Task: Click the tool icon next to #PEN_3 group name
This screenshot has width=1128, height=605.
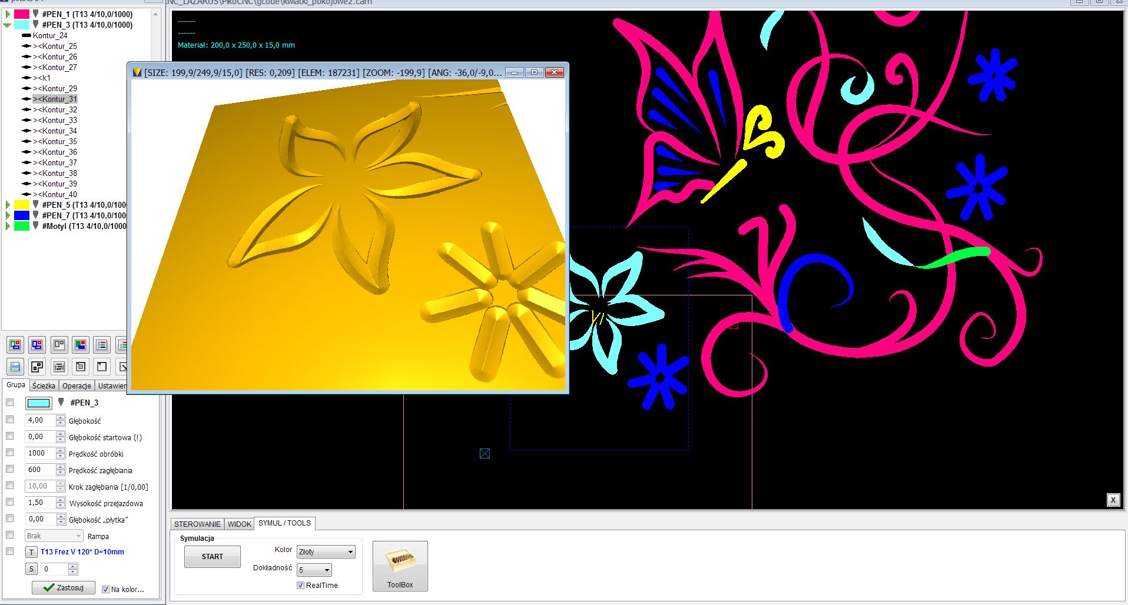Action: tap(61, 402)
